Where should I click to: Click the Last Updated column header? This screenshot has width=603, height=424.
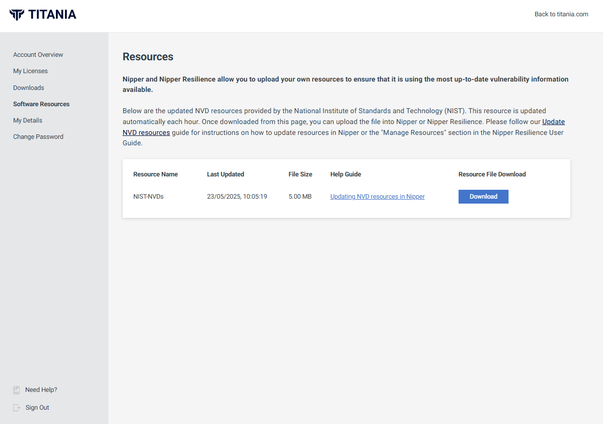tap(226, 174)
